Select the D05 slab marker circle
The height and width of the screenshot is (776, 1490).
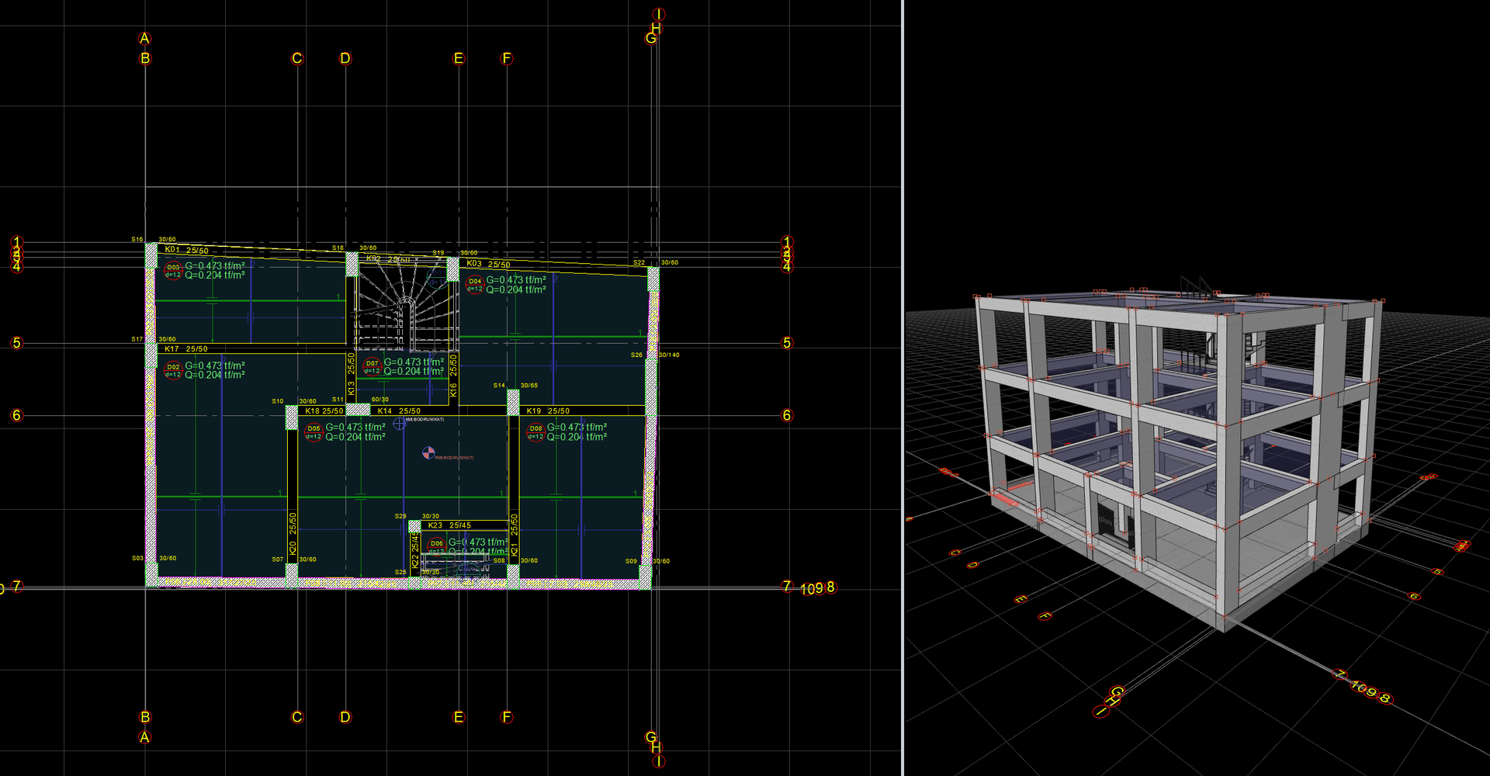tap(314, 432)
